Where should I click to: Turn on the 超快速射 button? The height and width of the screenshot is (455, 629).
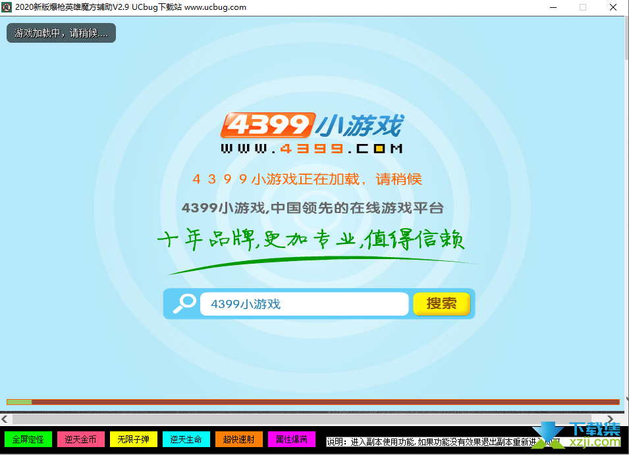click(238, 439)
